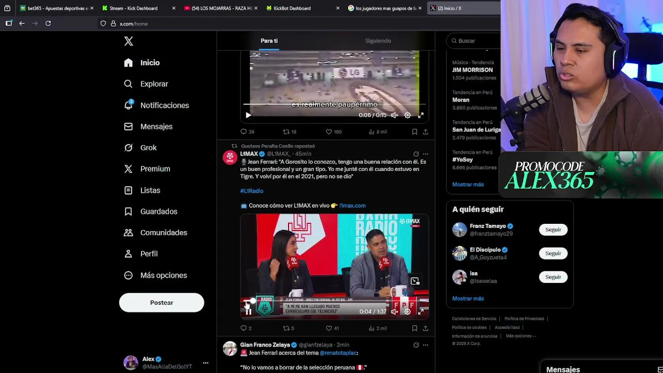Open the Alex account menu dots

coord(206,363)
